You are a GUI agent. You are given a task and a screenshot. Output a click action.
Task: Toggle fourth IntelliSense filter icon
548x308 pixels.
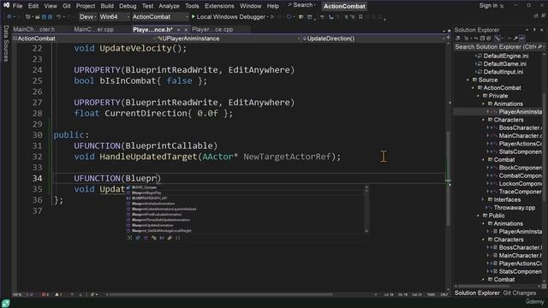(x=154, y=238)
